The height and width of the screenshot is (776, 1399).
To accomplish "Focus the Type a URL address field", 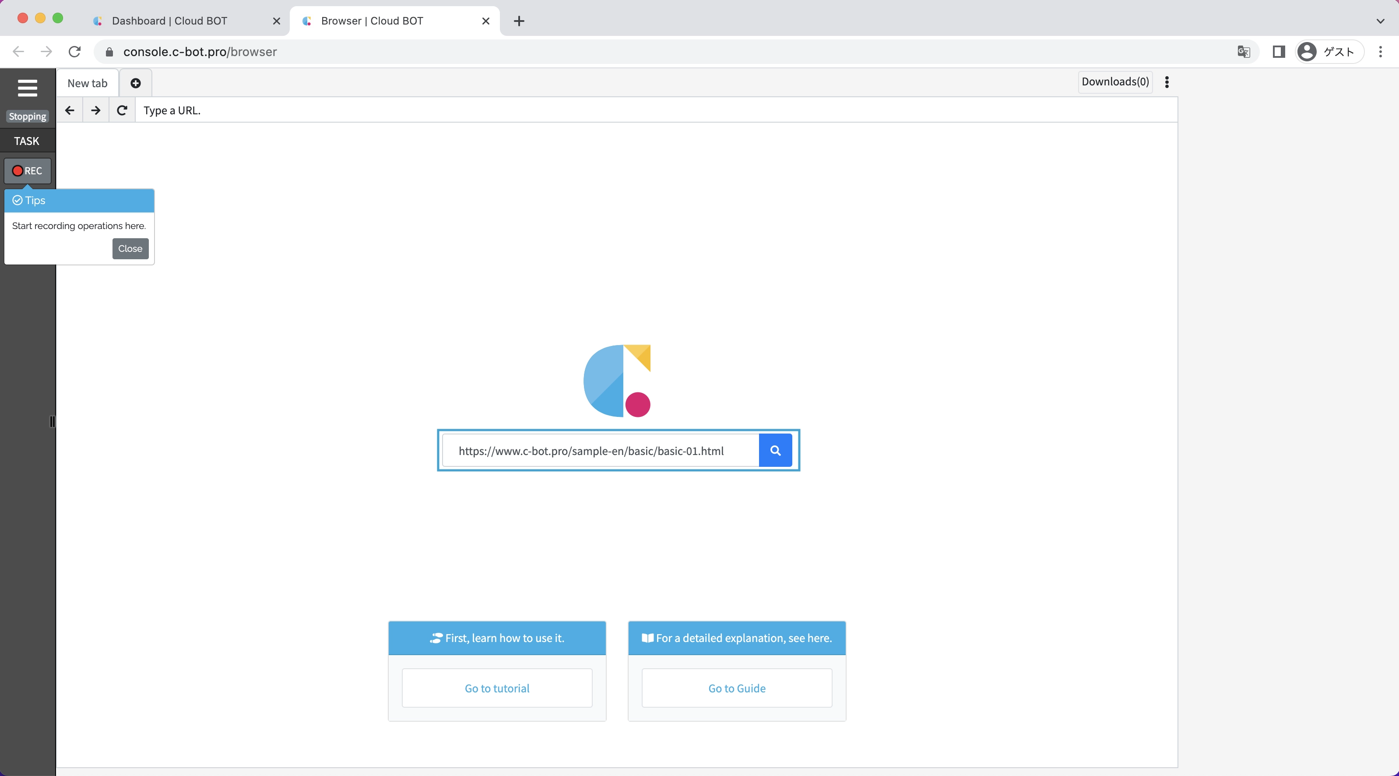I will 652,110.
